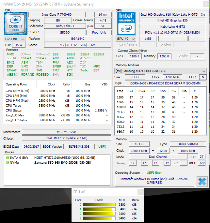Click the command rate 2T field
This screenshot has height=223, width=210.
pyautogui.click(x=202, y=157)
